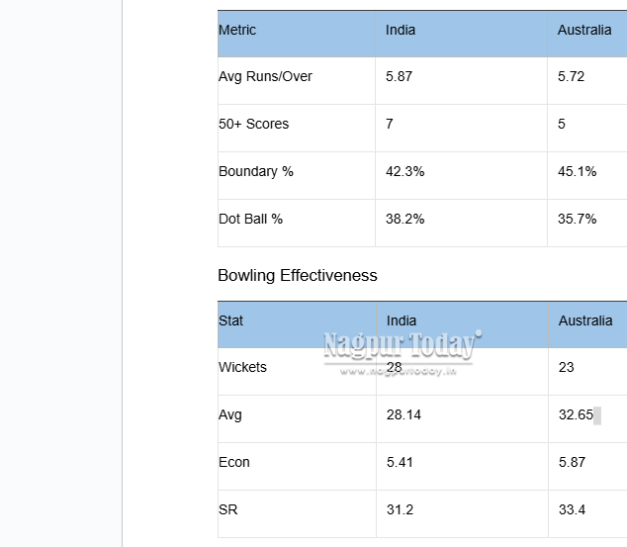Screen dimensions: 627x547
Task: Click the Metric header cell
Action: [237, 31]
